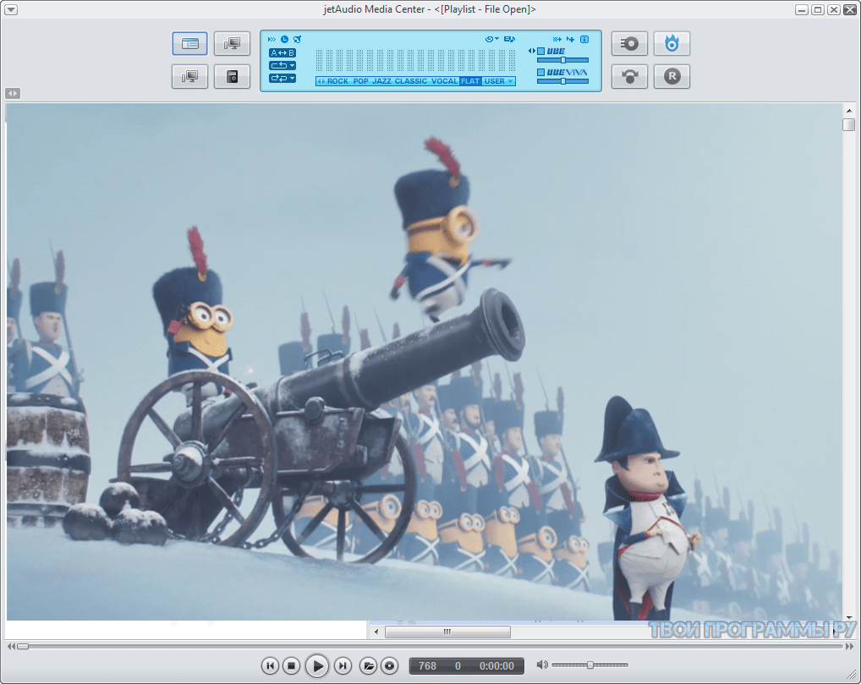Switch to the playlist view mode button
The height and width of the screenshot is (684, 861).
pyautogui.click(x=189, y=43)
